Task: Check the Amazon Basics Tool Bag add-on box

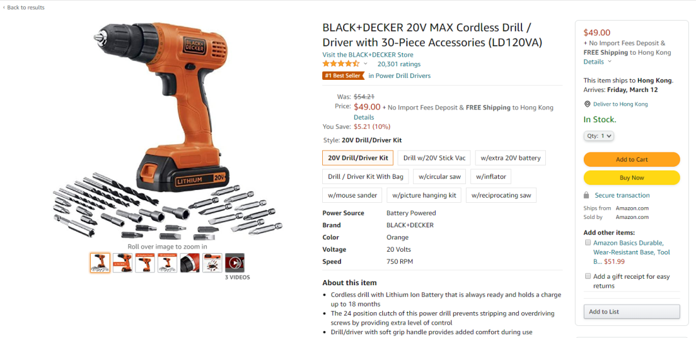Action: coord(588,243)
